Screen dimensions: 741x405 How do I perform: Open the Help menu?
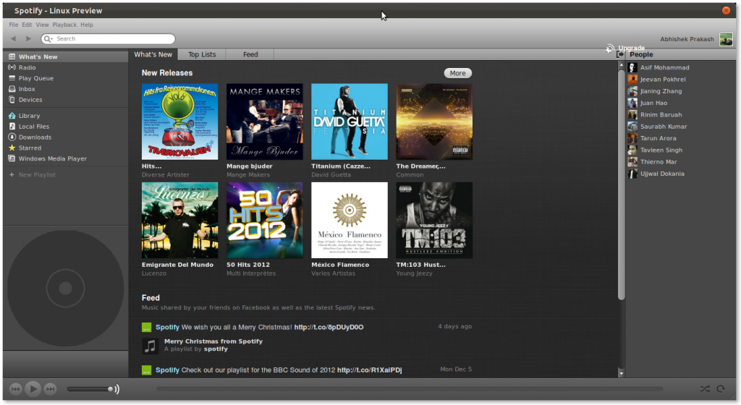point(87,25)
